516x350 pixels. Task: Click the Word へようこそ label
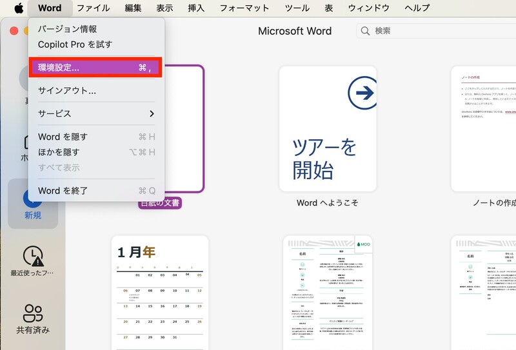[328, 202]
